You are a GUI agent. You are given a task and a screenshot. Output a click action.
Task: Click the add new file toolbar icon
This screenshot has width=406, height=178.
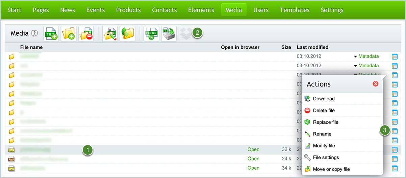(x=51, y=33)
